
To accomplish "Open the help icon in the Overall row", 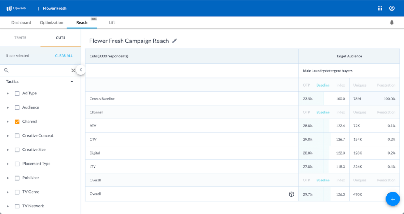I will 292,194.
